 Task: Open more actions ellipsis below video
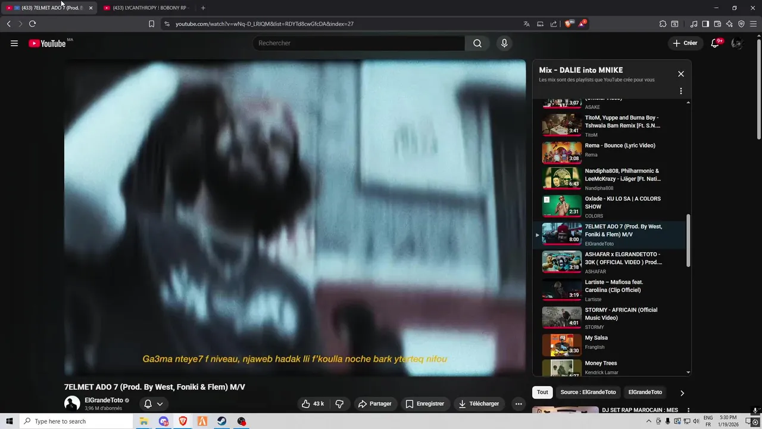coord(519,403)
